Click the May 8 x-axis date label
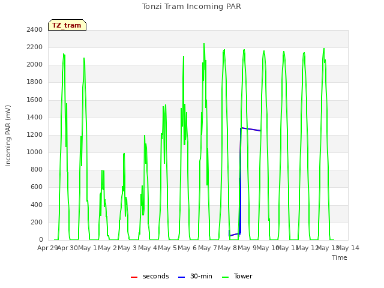Viewport: 384px width, 288px height. click(227, 248)
